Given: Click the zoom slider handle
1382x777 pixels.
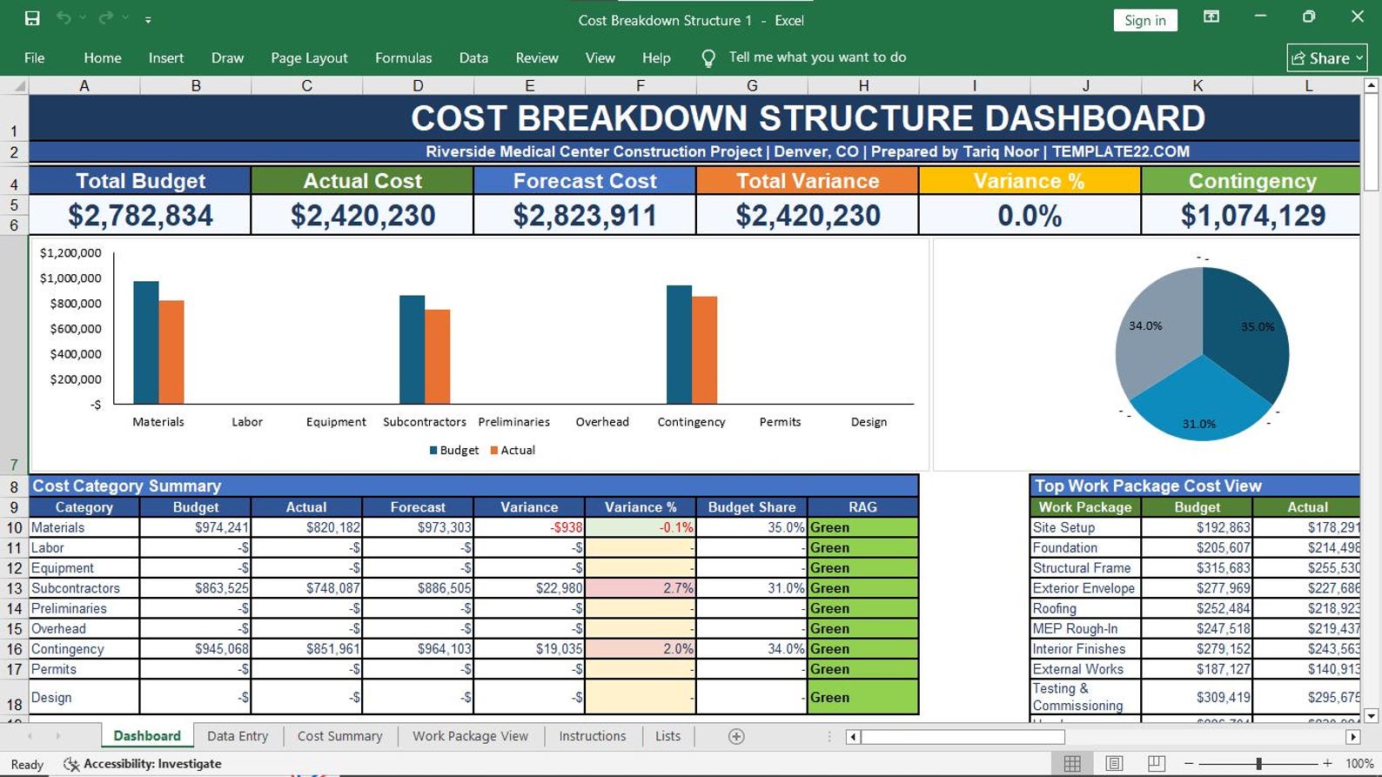Looking at the screenshot, I should tap(1258, 763).
